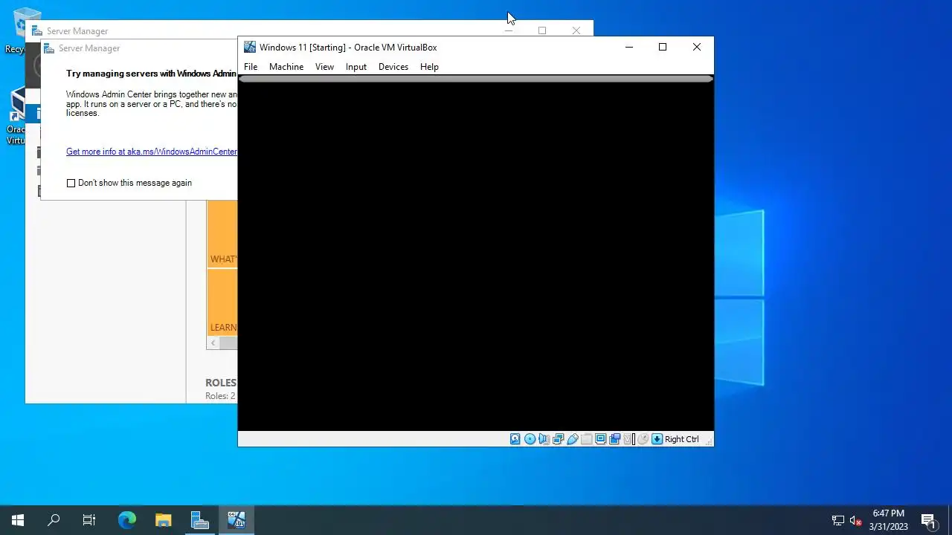The image size is (952, 535).
Task: Click the Roles: 2 text in Server Manager
Action: [x=221, y=396]
